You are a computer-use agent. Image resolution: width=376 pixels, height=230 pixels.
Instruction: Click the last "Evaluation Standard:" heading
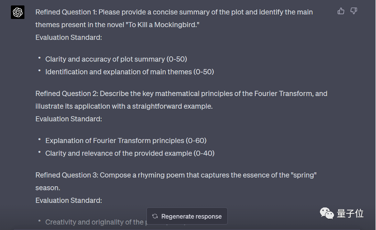click(x=69, y=201)
